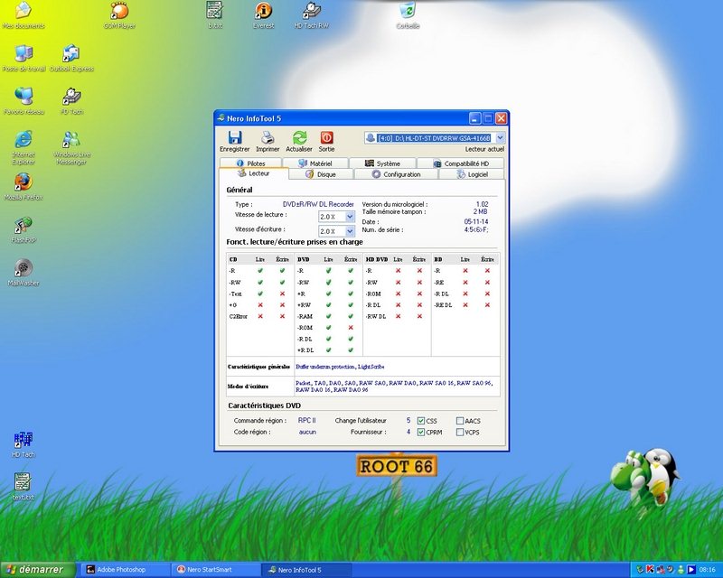Click Nero InfoTool 5 taskbar button
Image resolution: width=723 pixels, height=578 pixels.
click(x=307, y=570)
